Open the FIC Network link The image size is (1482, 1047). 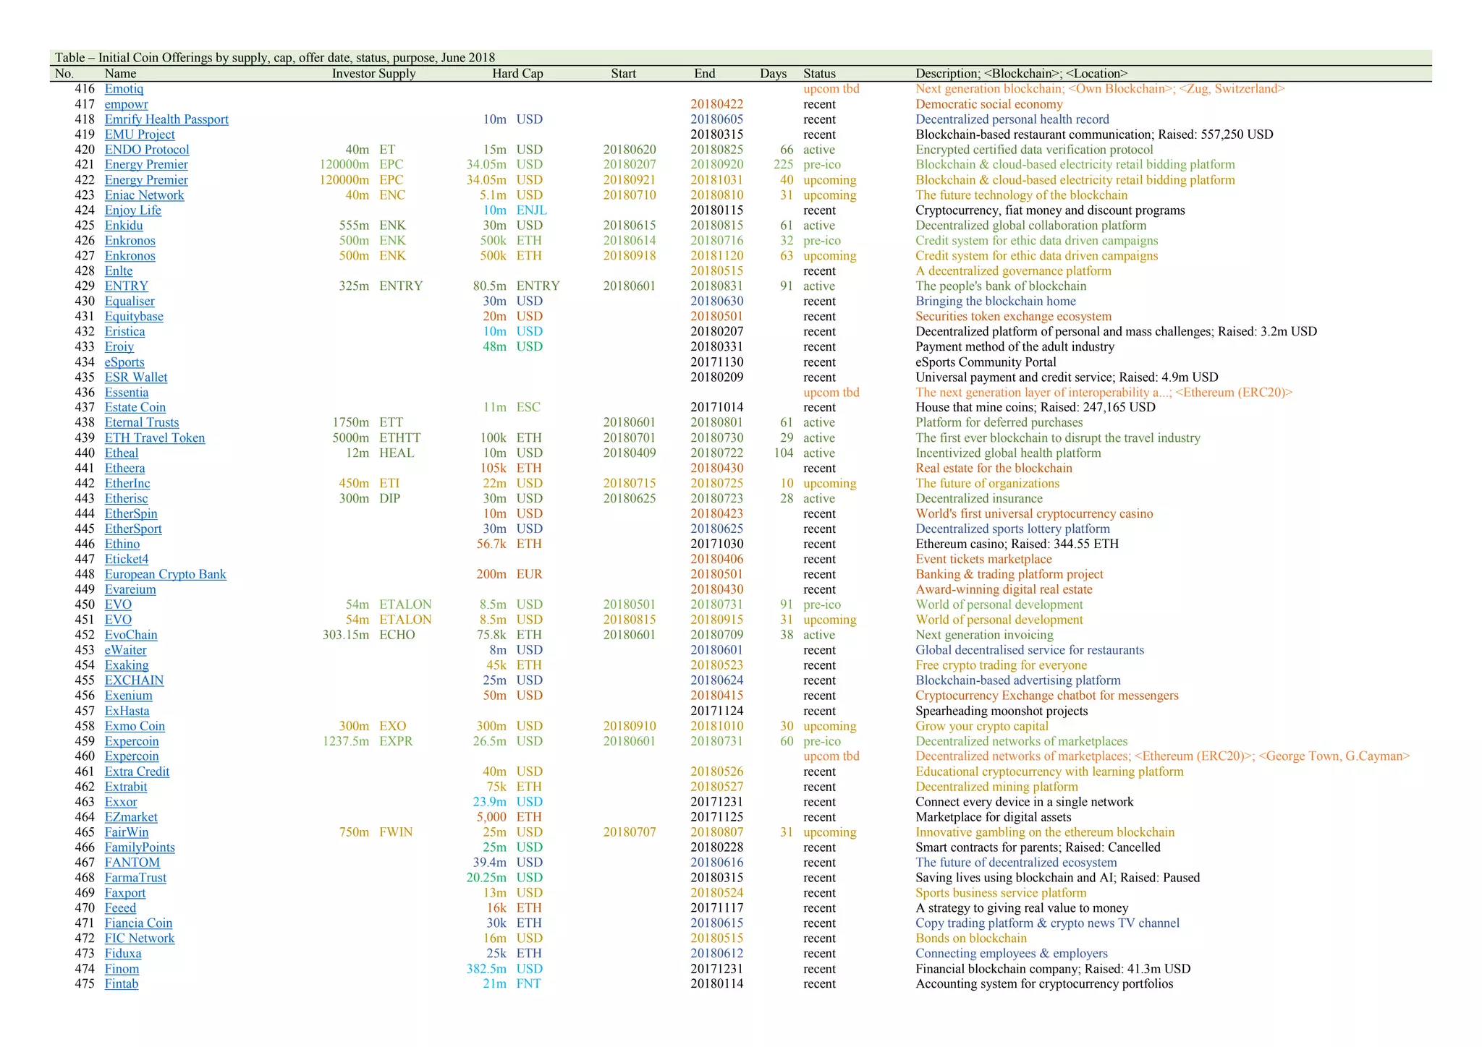pos(140,938)
